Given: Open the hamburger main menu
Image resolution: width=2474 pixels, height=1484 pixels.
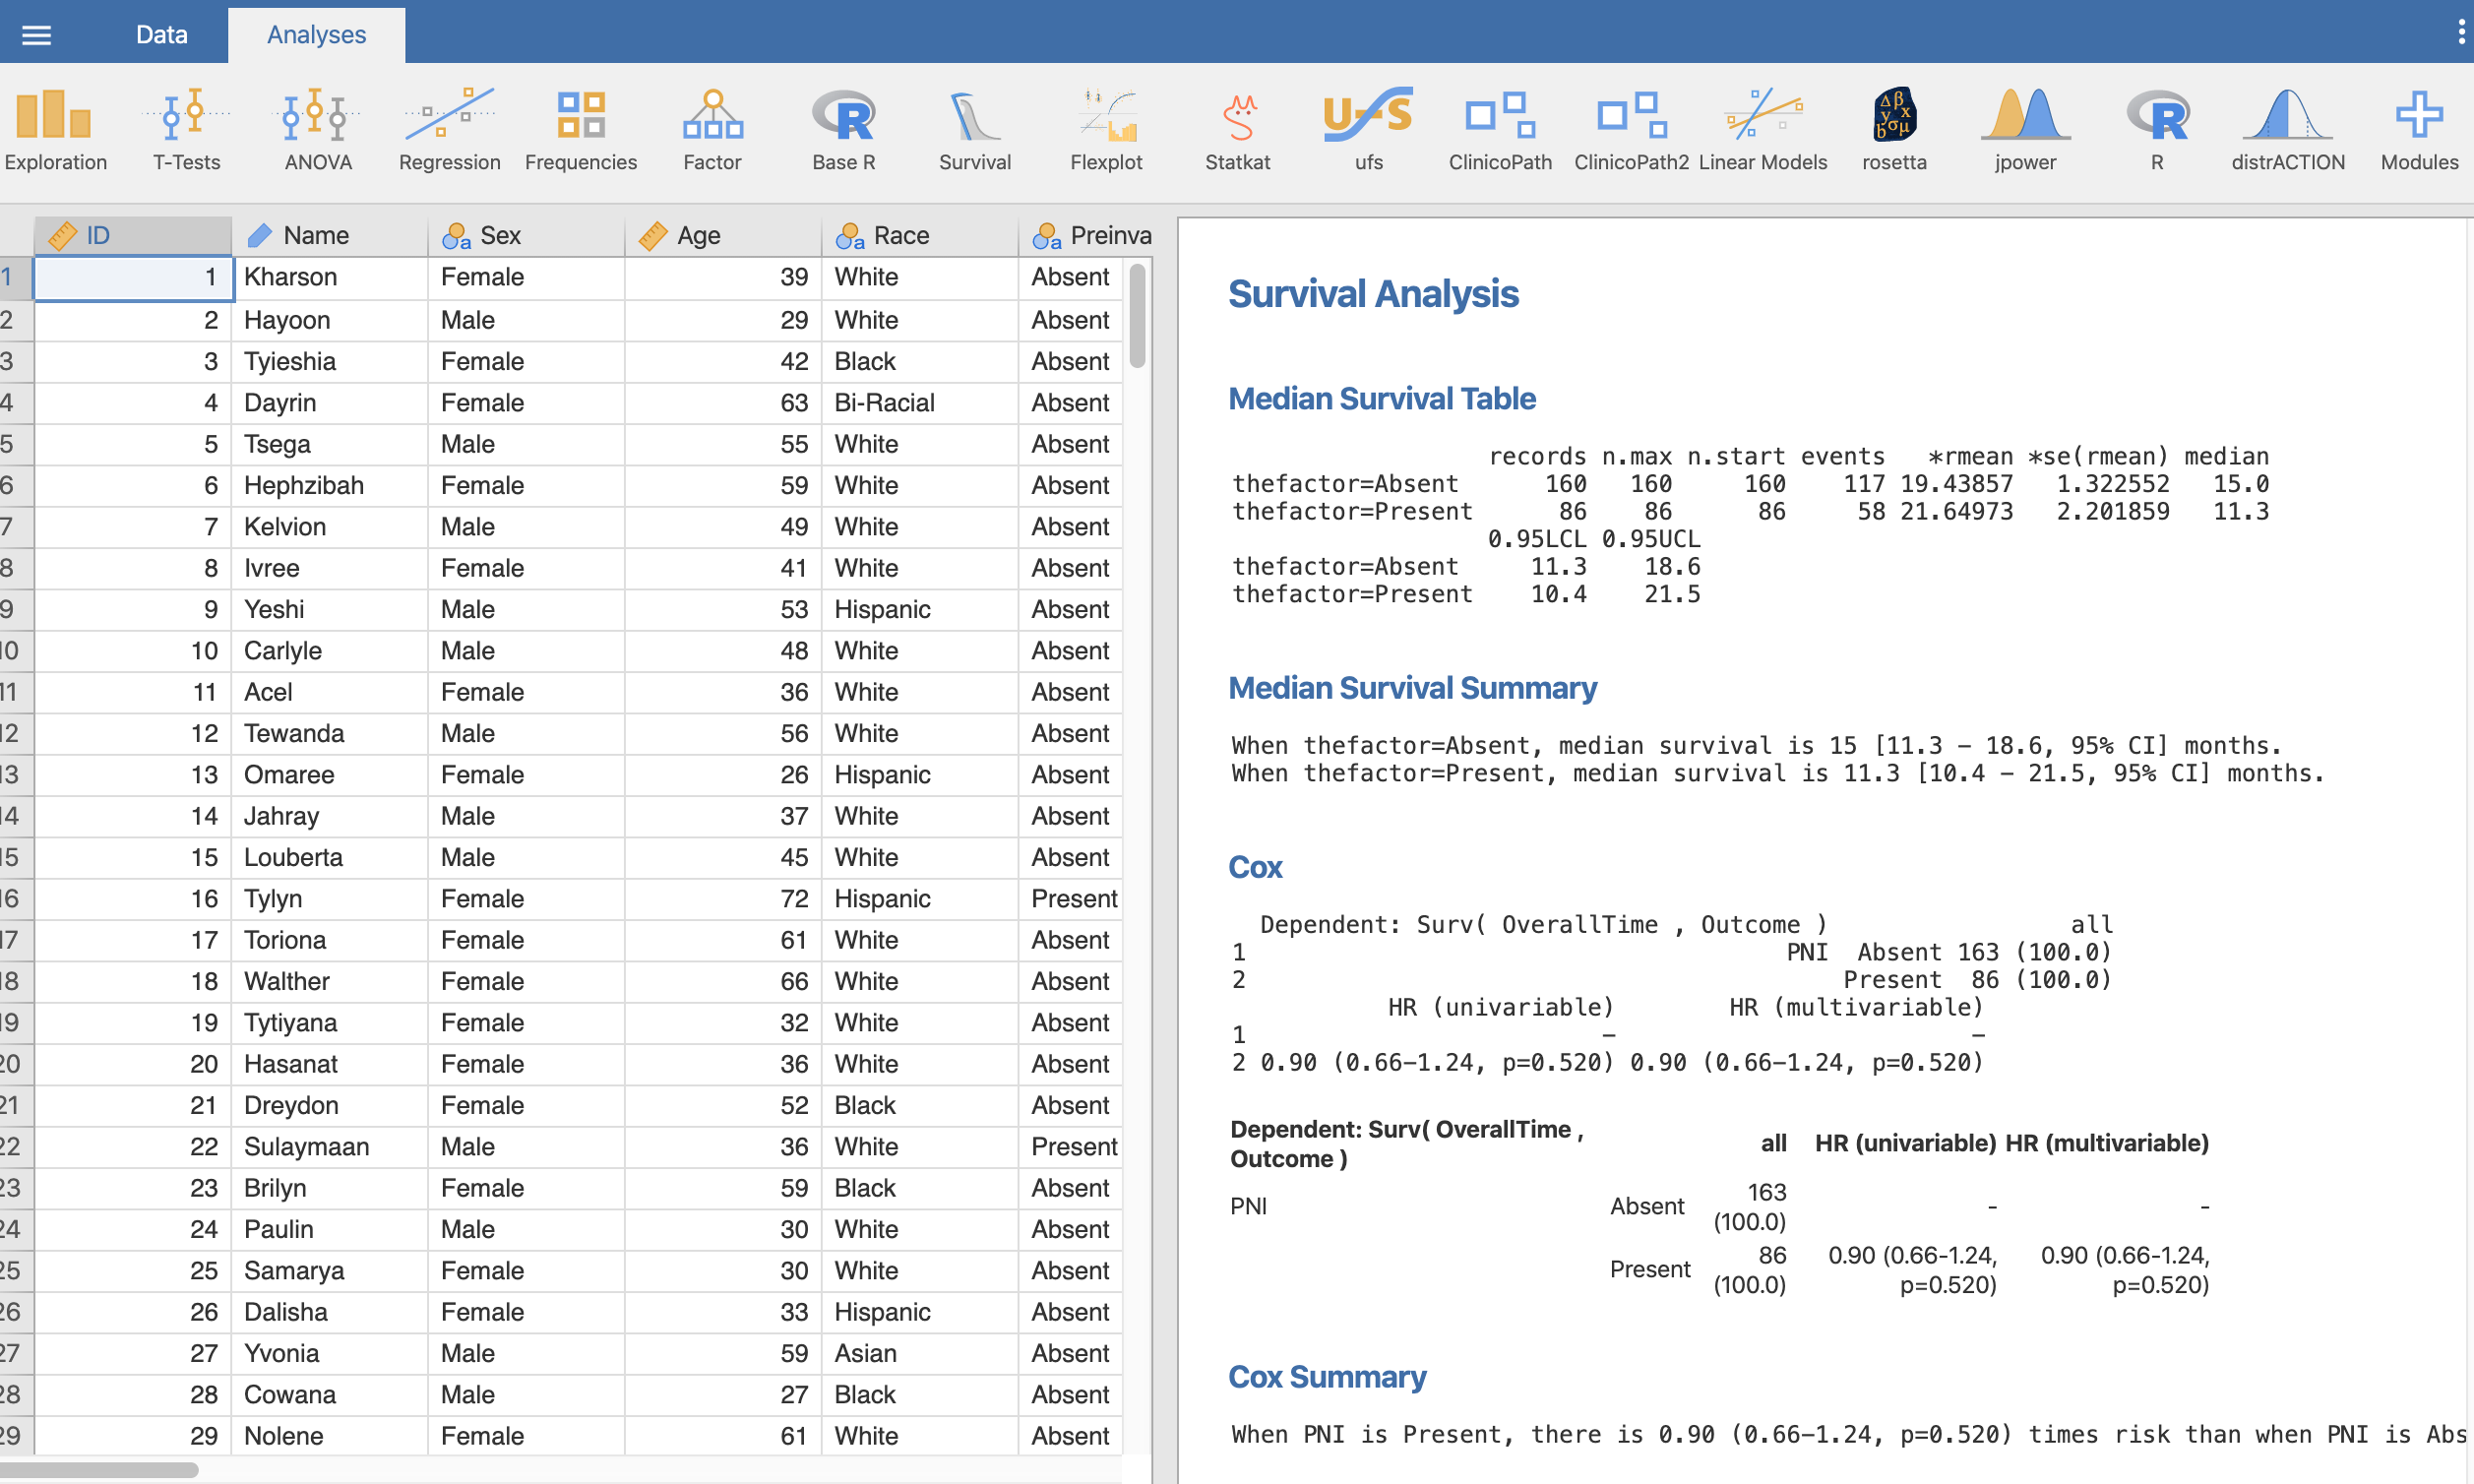Looking at the screenshot, I should [x=37, y=35].
